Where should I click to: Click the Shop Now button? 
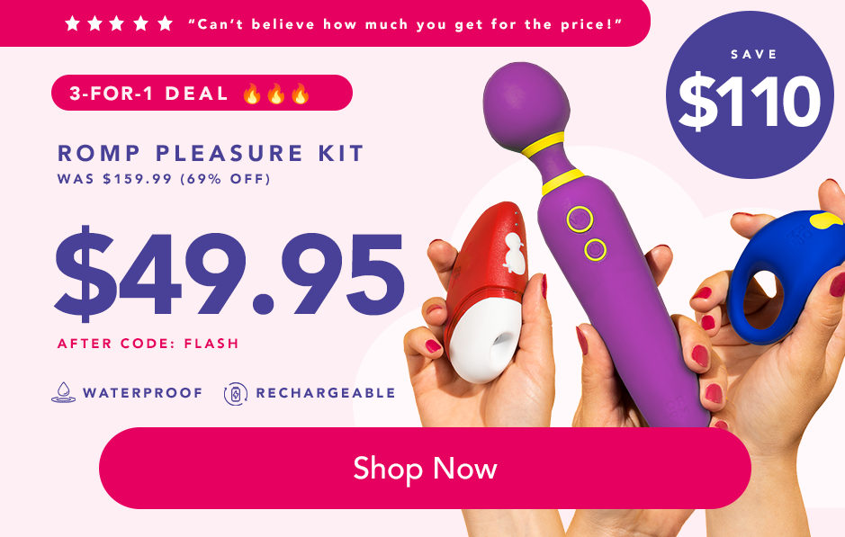(x=425, y=468)
